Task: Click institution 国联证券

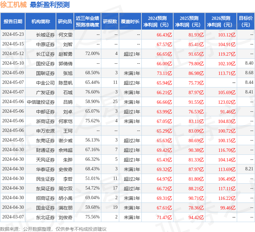Action: point(45,73)
